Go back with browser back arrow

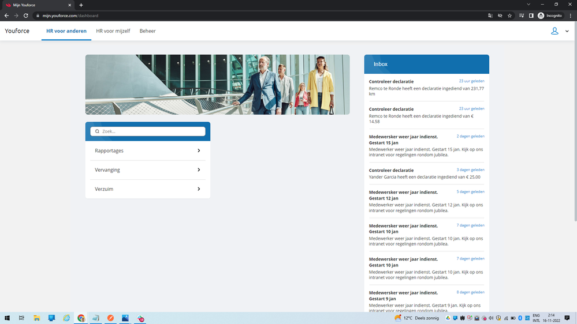coord(6,16)
